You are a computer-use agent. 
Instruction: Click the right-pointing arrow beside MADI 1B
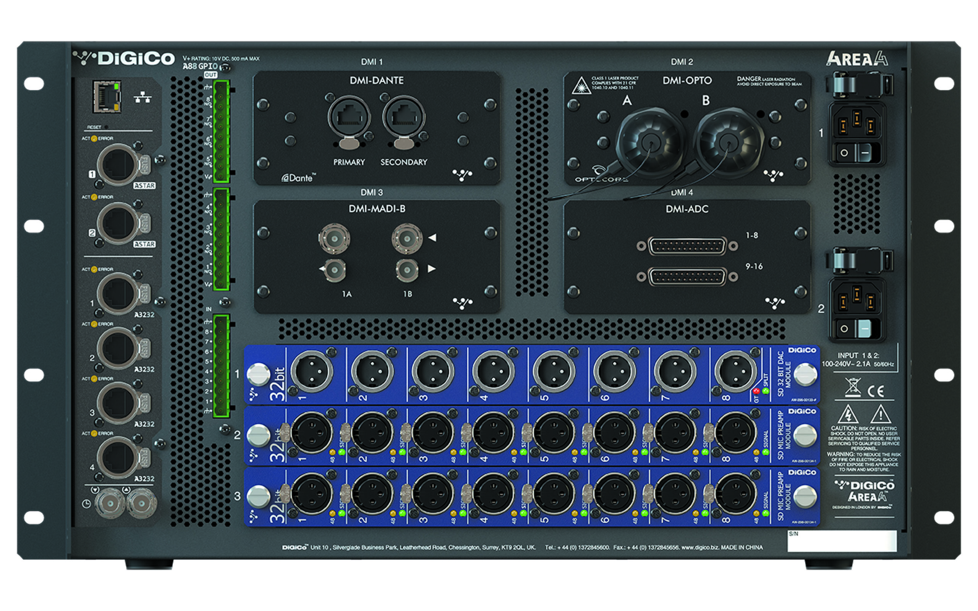pos(432,268)
